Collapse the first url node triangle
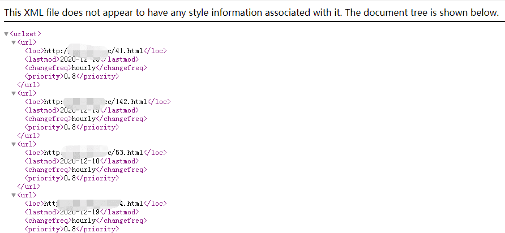 tap(14, 42)
